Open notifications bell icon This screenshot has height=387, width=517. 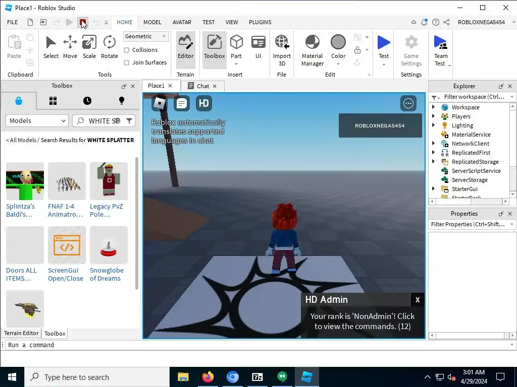[424, 22]
